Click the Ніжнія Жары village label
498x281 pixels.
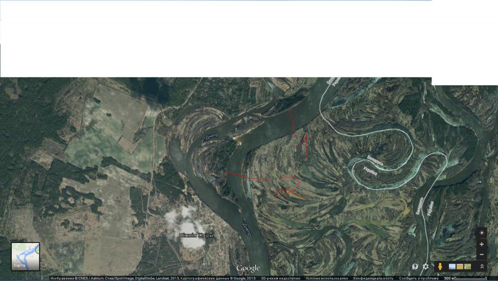pyautogui.click(x=196, y=236)
